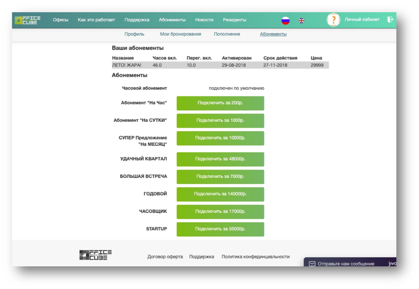The image size is (419, 289).
Task: Switch to the Профиль tab
Action: click(134, 34)
